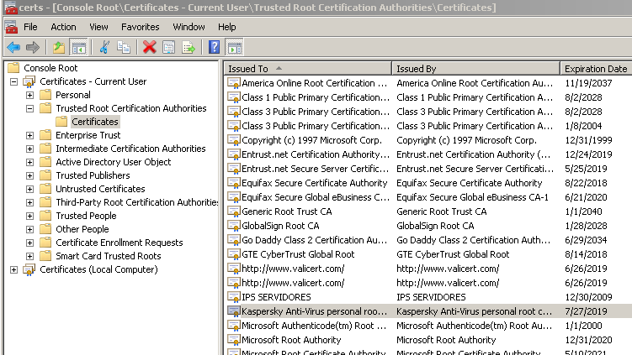Collapse Certificates - Current User node
The image size is (632, 355).
[13, 81]
